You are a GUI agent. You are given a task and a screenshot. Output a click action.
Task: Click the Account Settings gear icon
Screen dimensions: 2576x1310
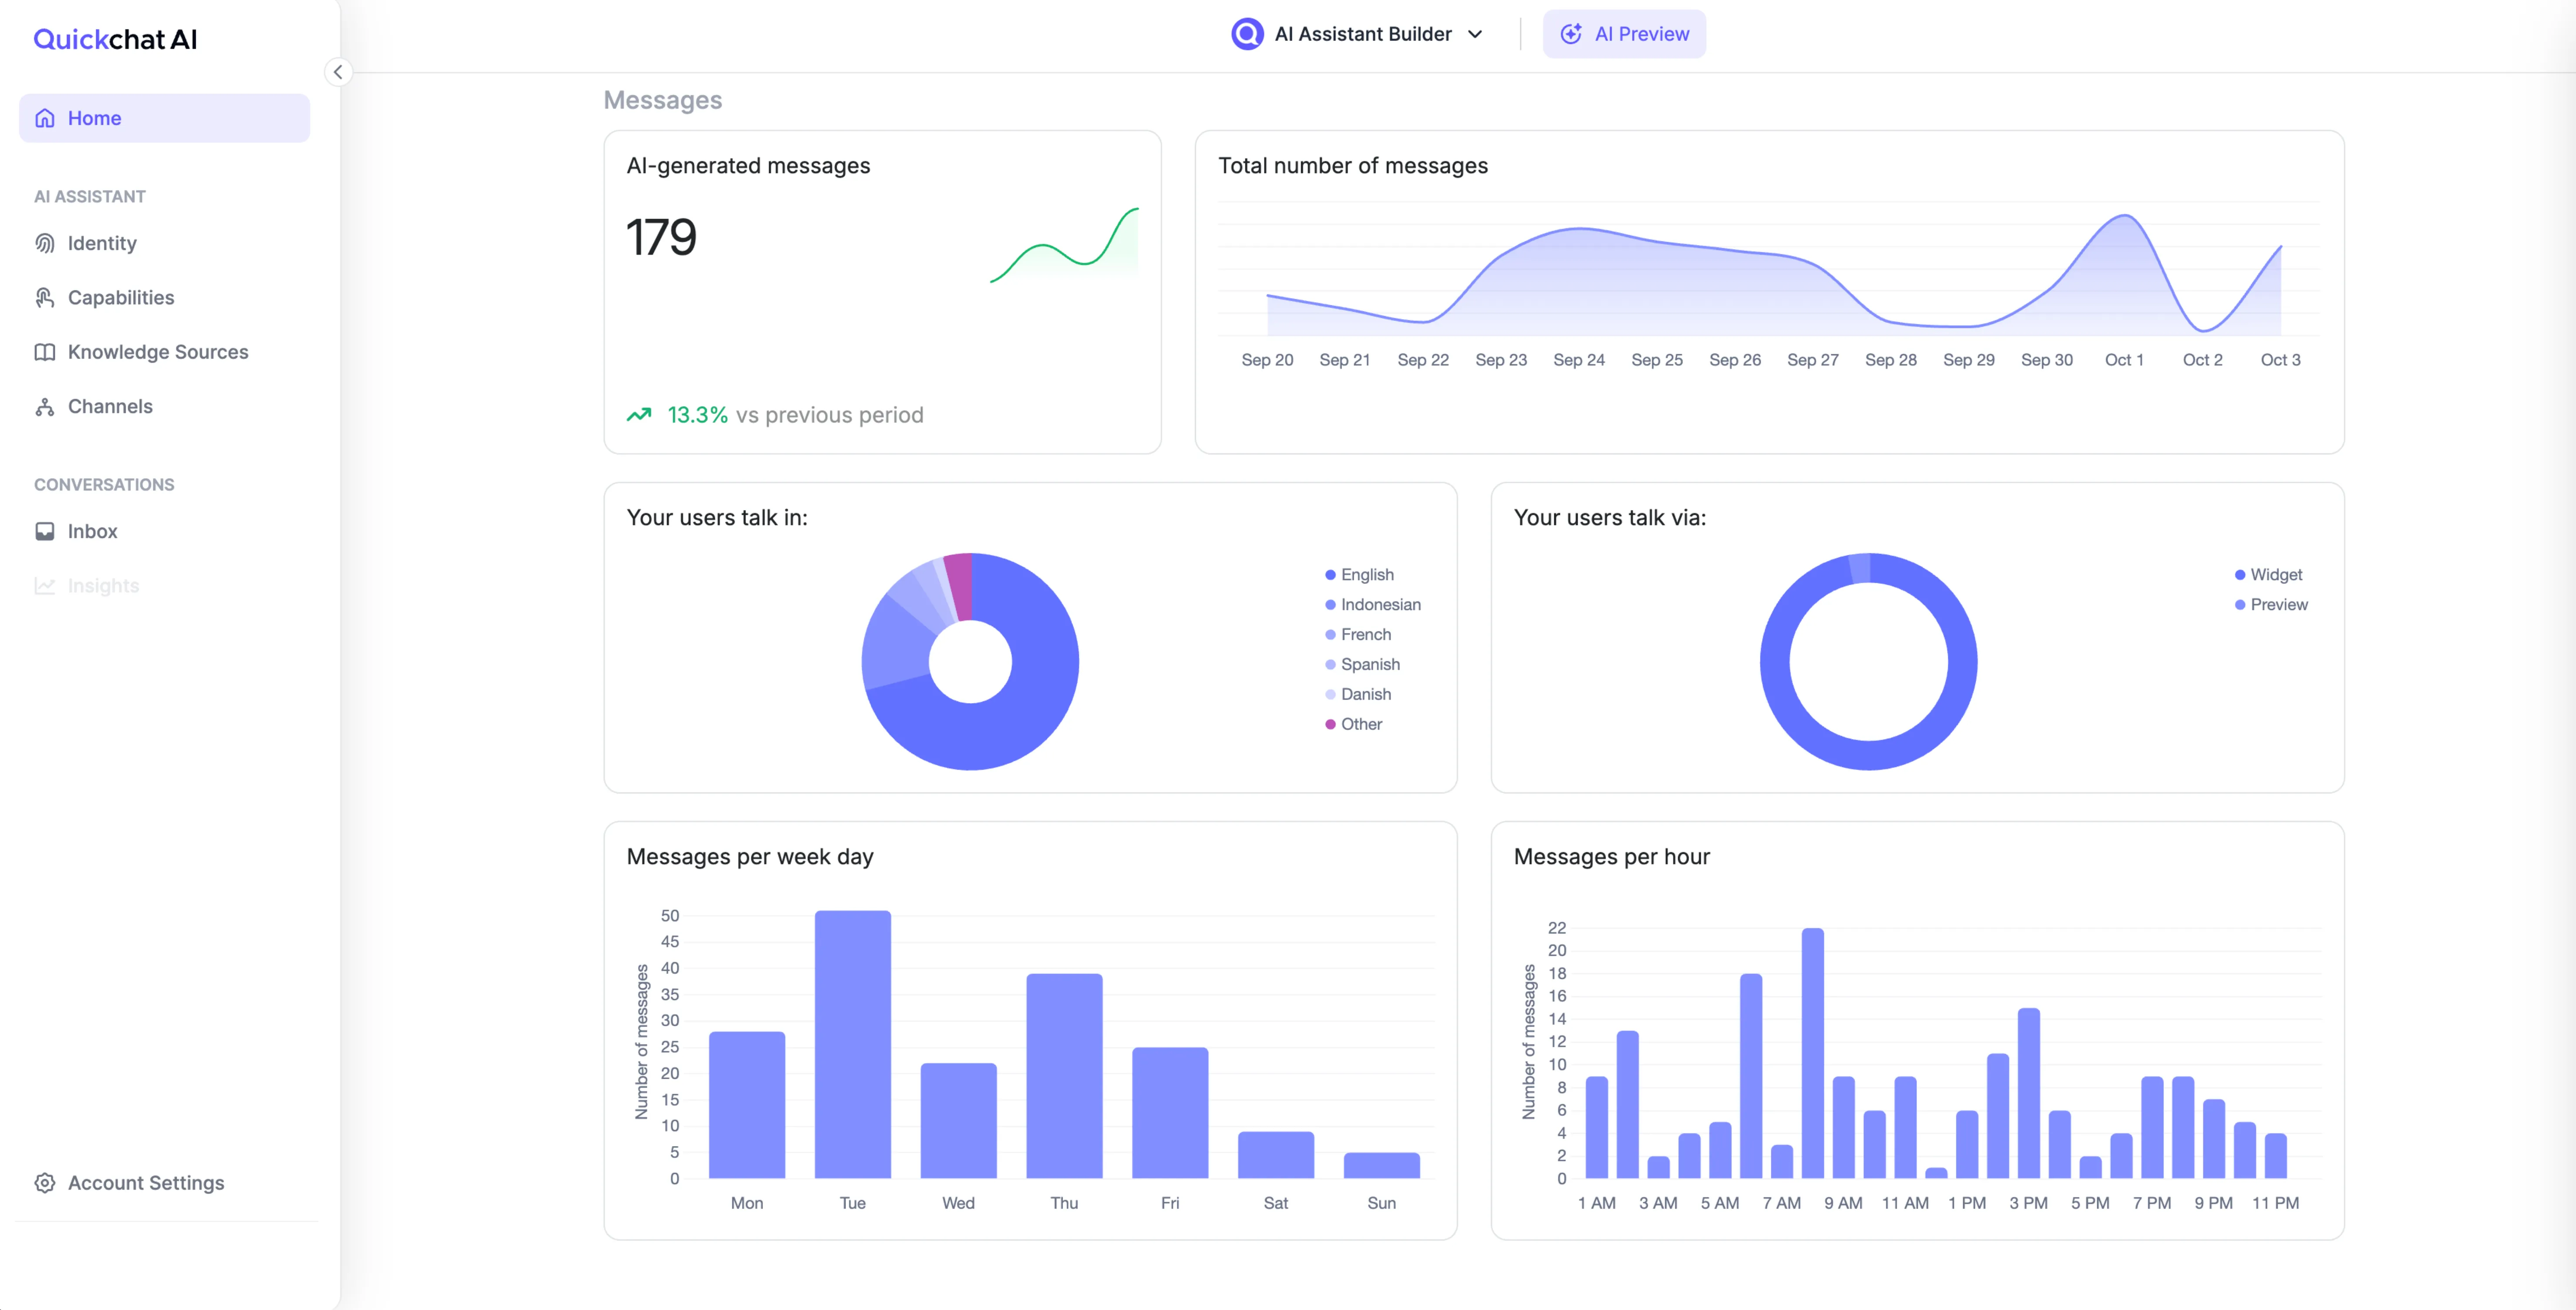(x=45, y=1183)
